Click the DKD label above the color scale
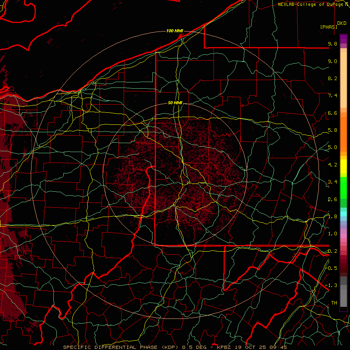 click(342, 23)
